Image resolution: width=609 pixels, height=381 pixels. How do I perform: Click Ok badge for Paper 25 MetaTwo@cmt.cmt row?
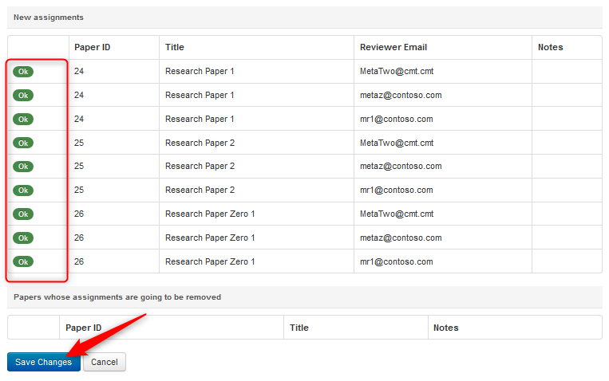click(23, 143)
